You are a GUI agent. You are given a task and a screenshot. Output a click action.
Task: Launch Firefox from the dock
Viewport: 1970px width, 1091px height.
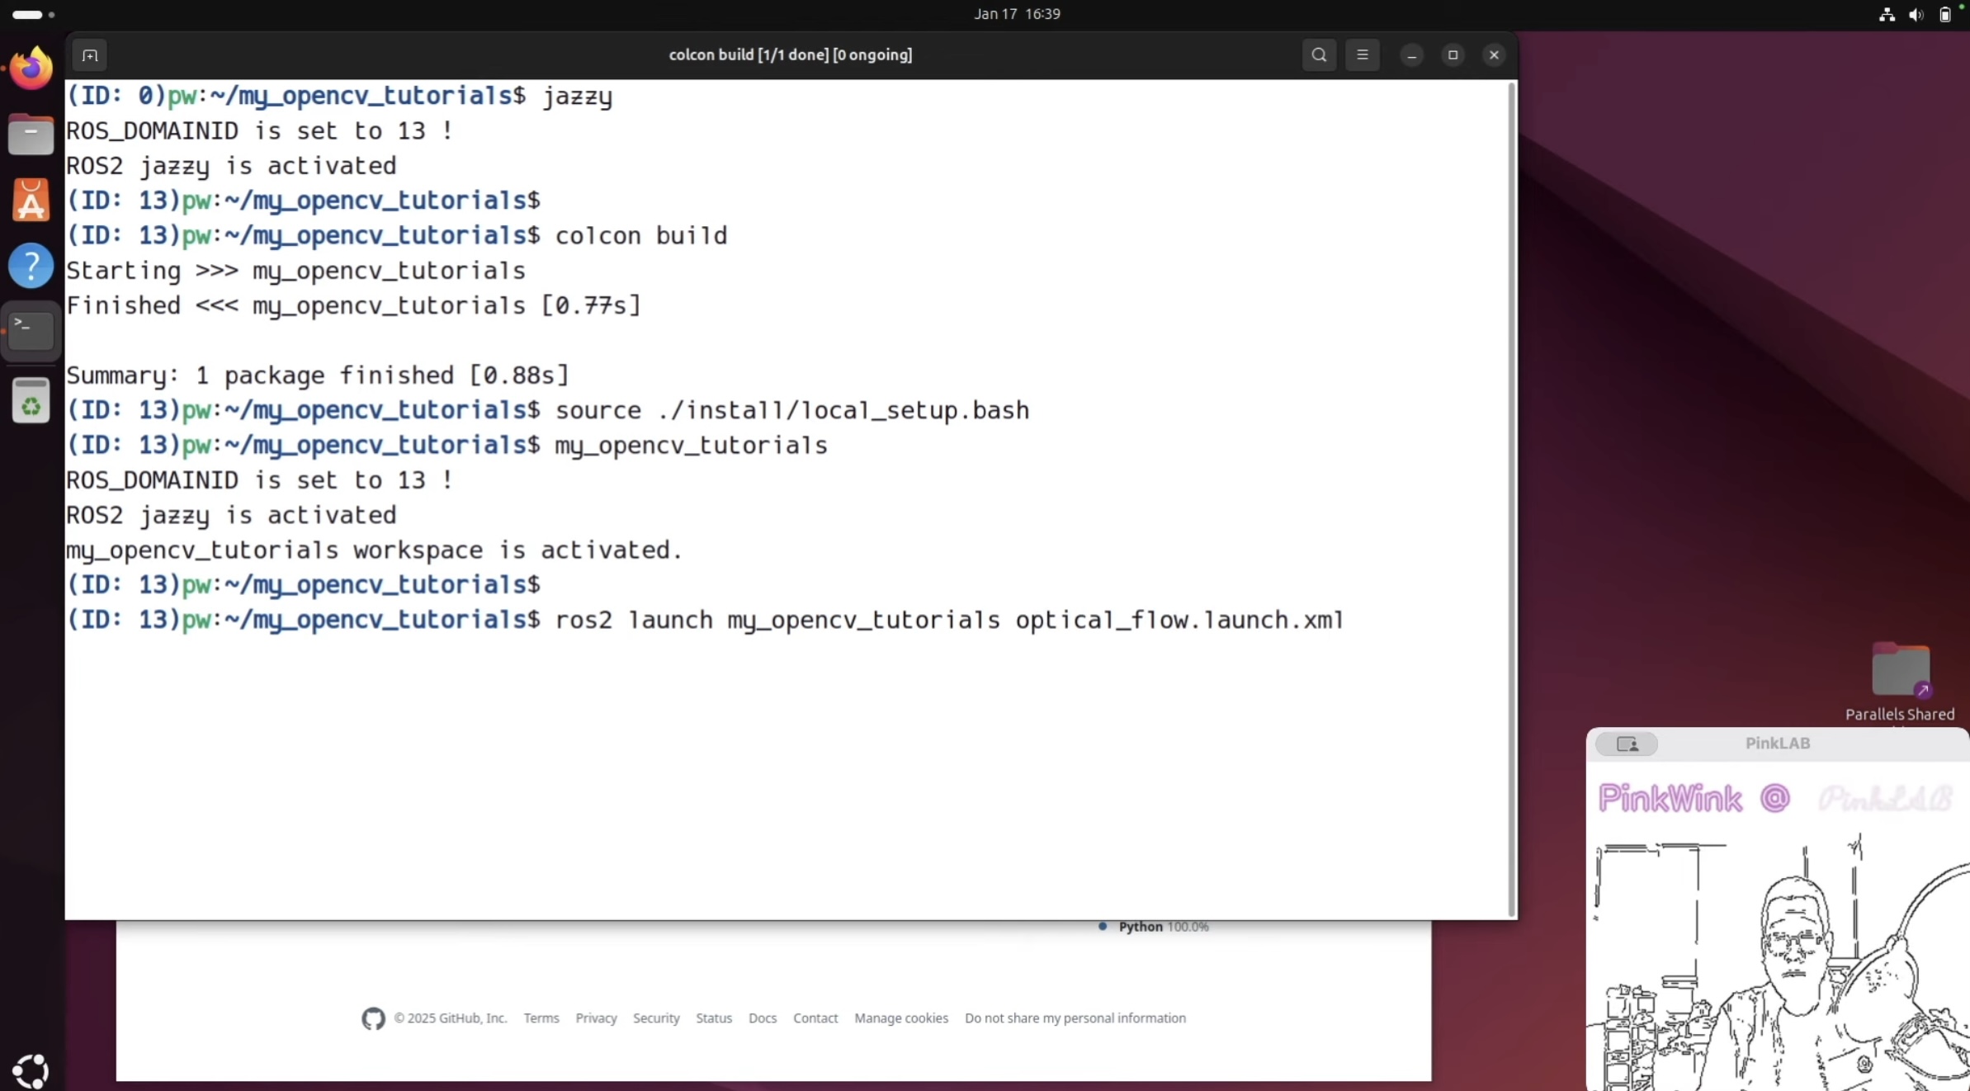click(31, 68)
